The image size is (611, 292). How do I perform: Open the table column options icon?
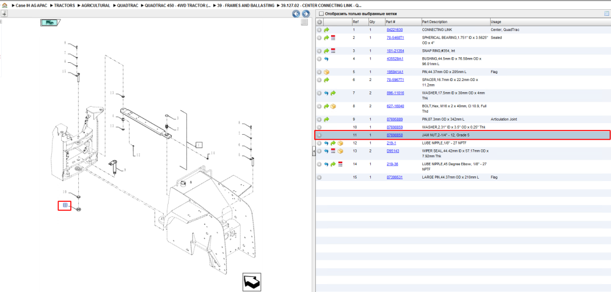click(x=606, y=14)
